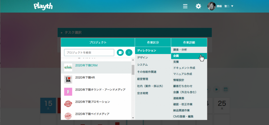Click the project list scrollbar thumb
This screenshot has width=269, height=125.
coord(133,70)
